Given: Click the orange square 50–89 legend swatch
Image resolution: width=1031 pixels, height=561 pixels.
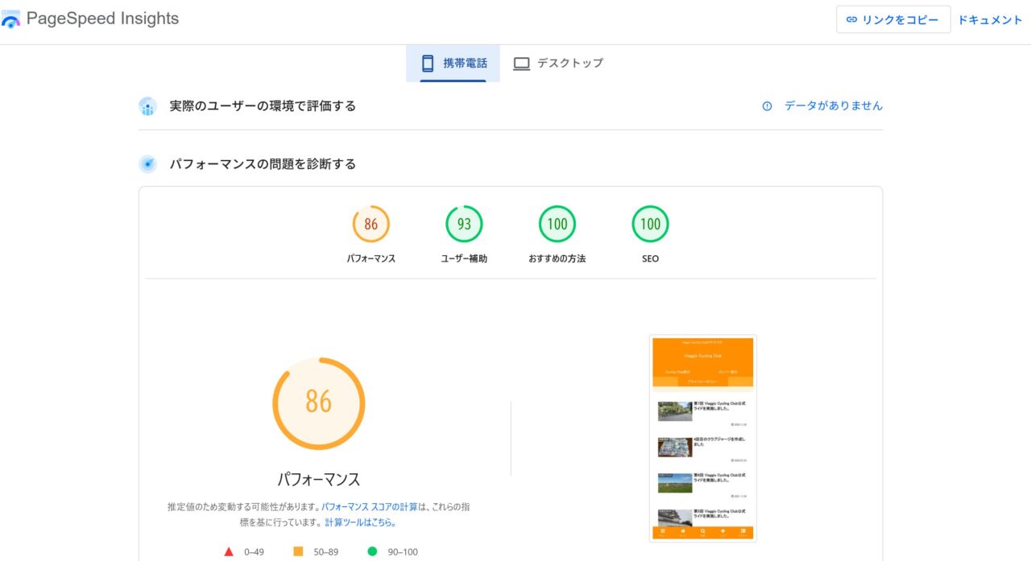Looking at the screenshot, I should pos(298,552).
